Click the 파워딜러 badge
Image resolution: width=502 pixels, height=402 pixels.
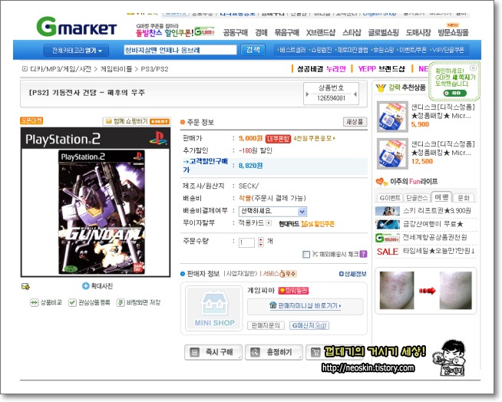293,291
